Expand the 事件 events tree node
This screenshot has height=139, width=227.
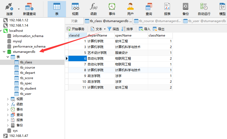tap(8, 110)
